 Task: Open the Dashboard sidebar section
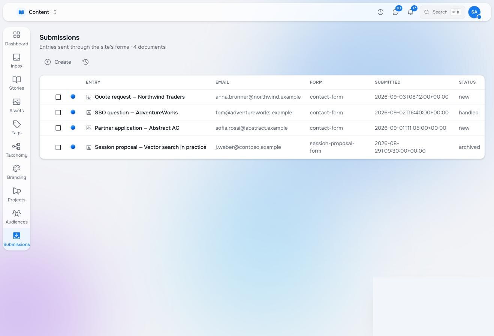pos(16,39)
